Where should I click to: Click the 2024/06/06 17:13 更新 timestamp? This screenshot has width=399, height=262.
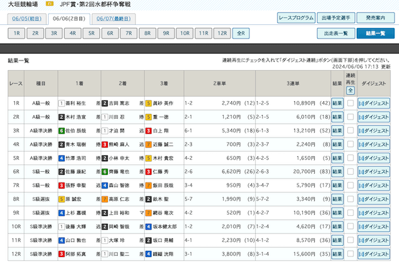(x=361, y=67)
